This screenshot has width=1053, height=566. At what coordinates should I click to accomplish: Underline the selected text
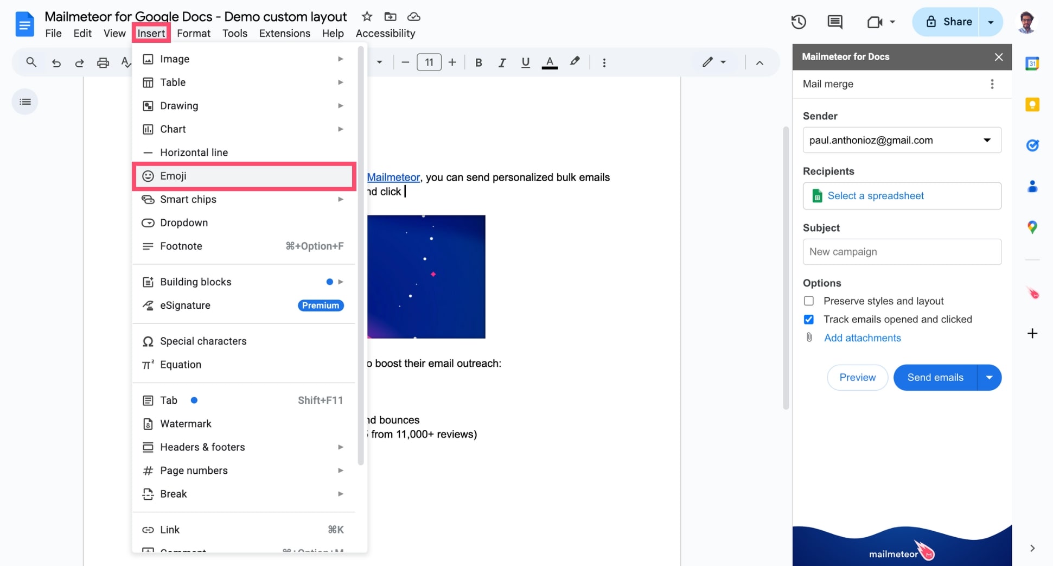pos(525,62)
